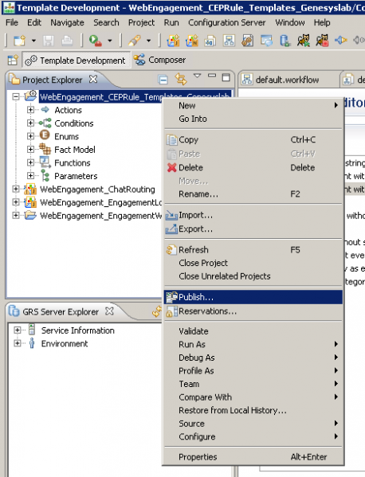Click the pen-shaped search toolbar icon
365x477 pixels.
pos(134,41)
